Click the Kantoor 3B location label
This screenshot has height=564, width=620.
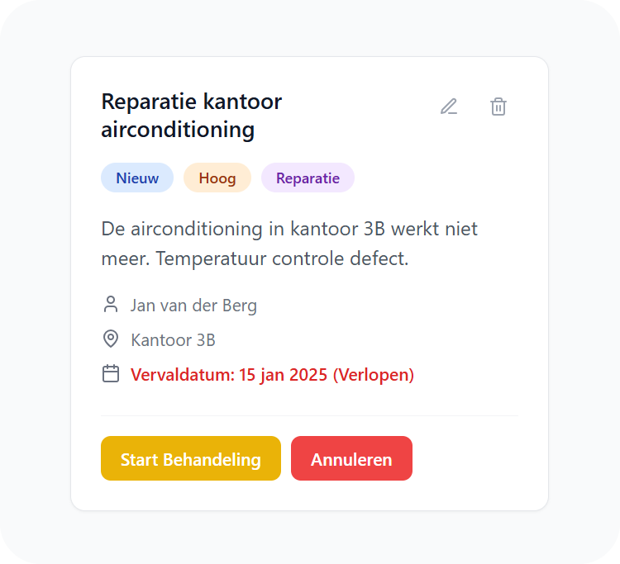(x=174, y=340)
